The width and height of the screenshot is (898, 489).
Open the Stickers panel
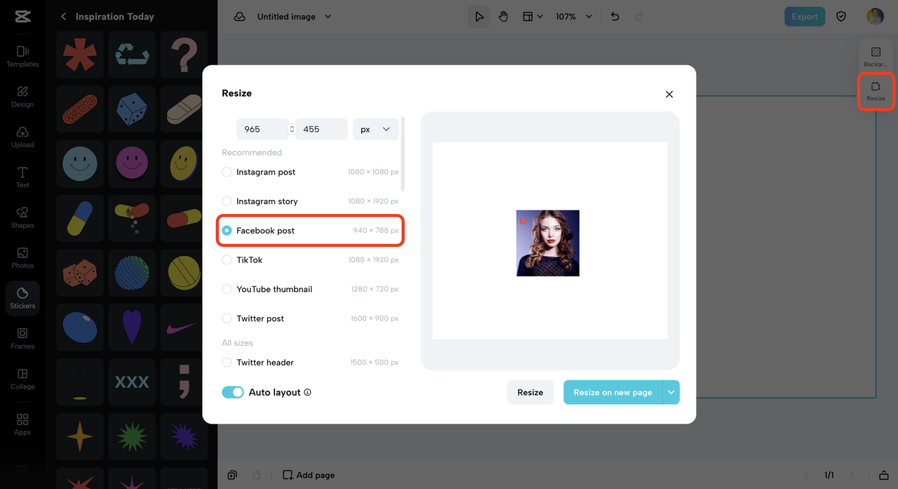point(22,298)
